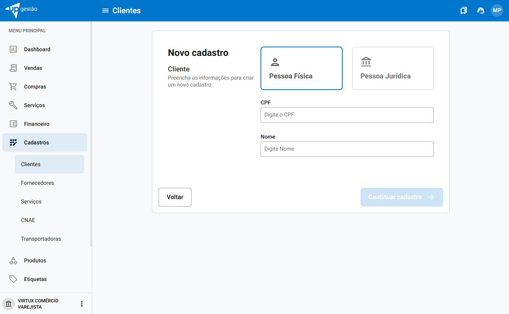Open the MP user avatar menu
This screenshot has width=509, height=314.
(497, 10)
